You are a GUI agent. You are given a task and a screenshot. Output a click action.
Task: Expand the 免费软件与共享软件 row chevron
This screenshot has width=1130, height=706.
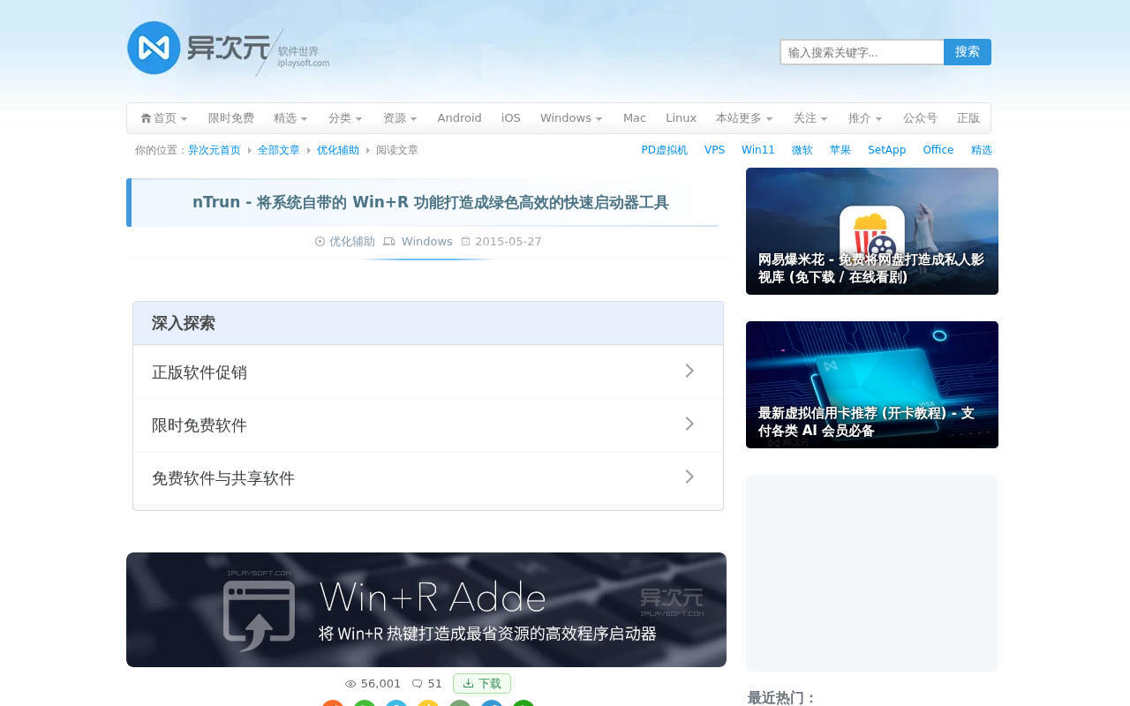[x=689, y=477]
